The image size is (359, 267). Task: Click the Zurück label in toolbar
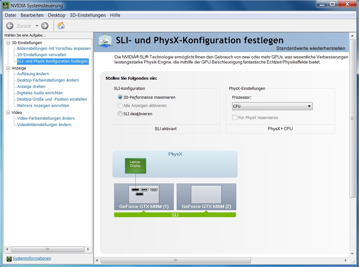click(24, 26)
